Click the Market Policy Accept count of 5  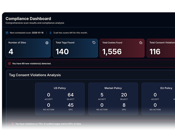pos(102,95)
